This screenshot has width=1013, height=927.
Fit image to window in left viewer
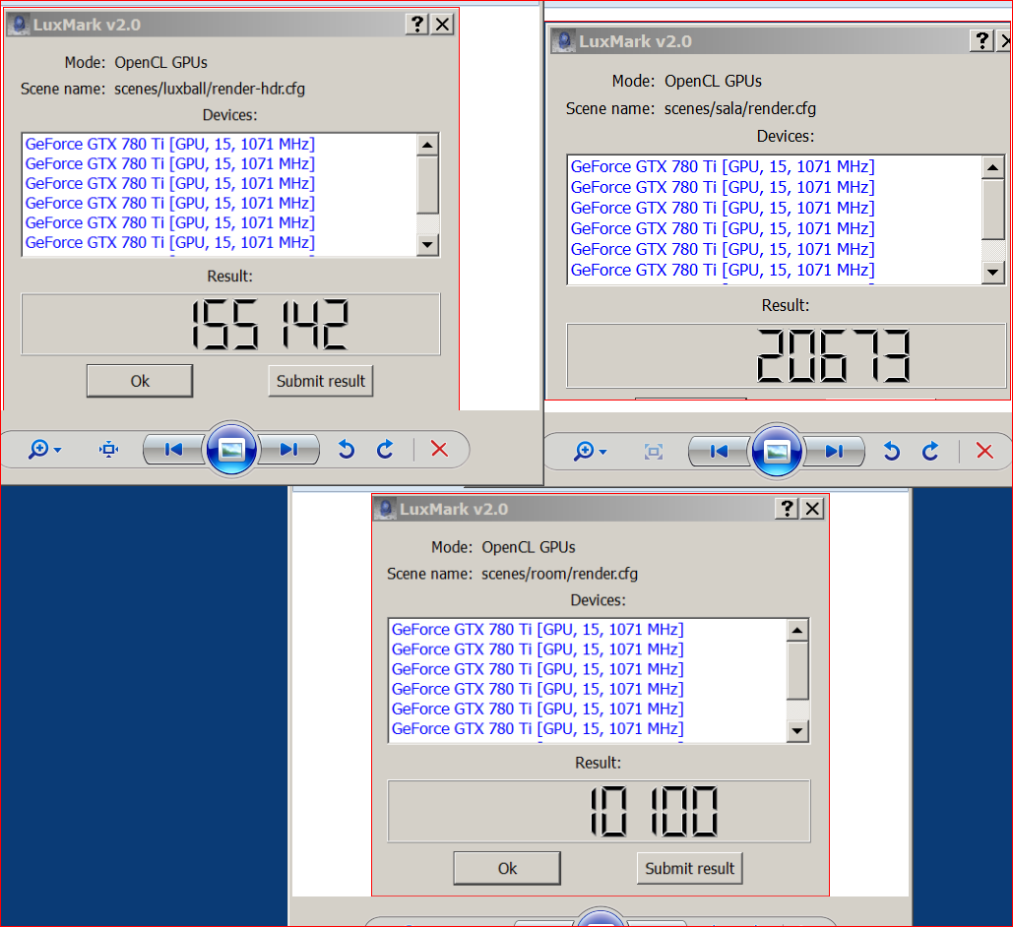pyautogui.click(x=108, y=449)
